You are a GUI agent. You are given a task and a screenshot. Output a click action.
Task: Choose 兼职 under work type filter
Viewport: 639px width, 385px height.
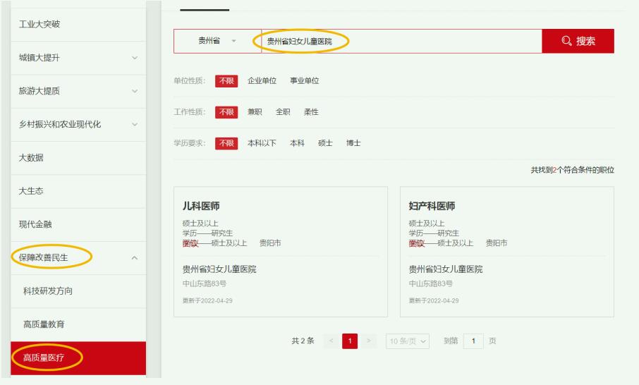[255, 112]
